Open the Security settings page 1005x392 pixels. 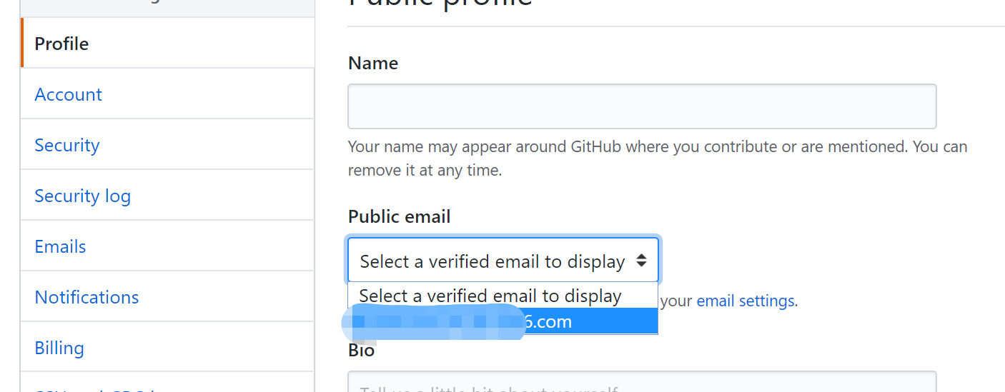click(67, 145)
